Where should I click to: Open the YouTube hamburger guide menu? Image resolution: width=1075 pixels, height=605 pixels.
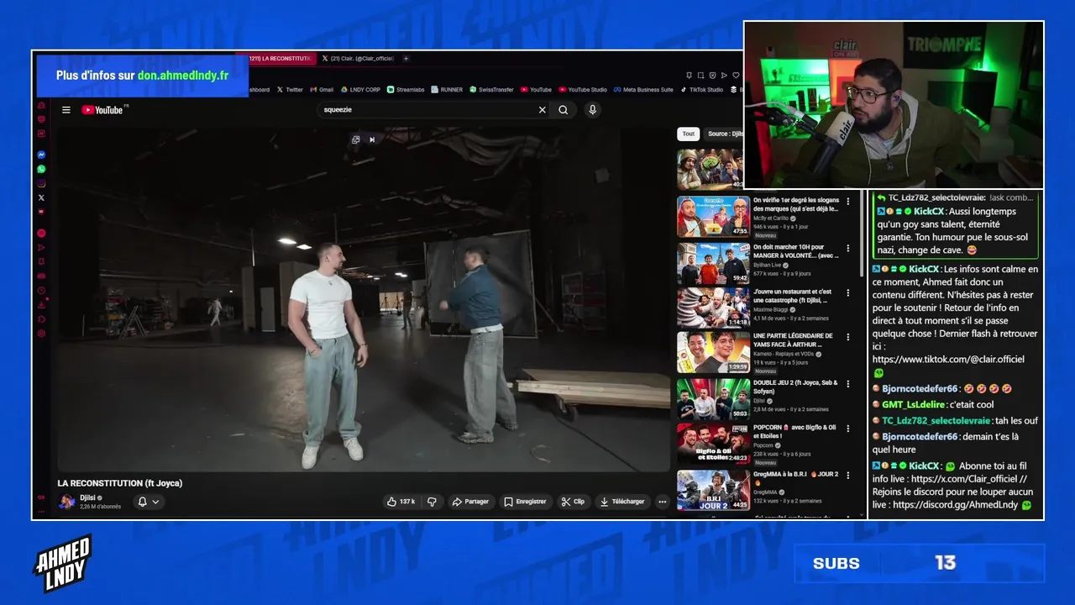[x=66, y=110]
